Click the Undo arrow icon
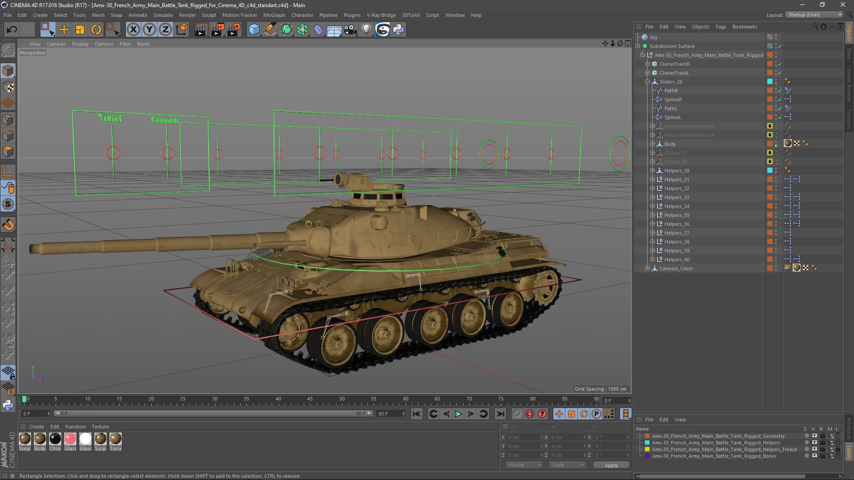This screenshot has width=854, height=480. tap(12, 30)
